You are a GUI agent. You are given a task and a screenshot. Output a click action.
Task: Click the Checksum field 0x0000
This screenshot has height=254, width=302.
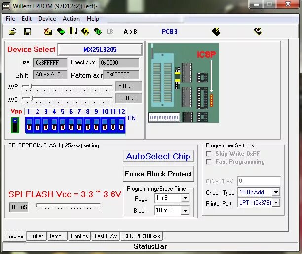[119, 63]
